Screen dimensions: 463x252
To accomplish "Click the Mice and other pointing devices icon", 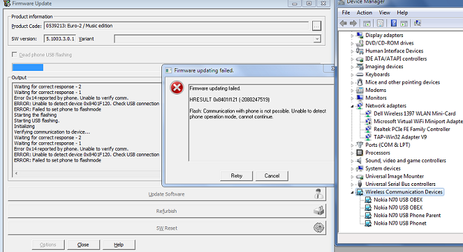I will pyautogui.click(x=360, y=82).
